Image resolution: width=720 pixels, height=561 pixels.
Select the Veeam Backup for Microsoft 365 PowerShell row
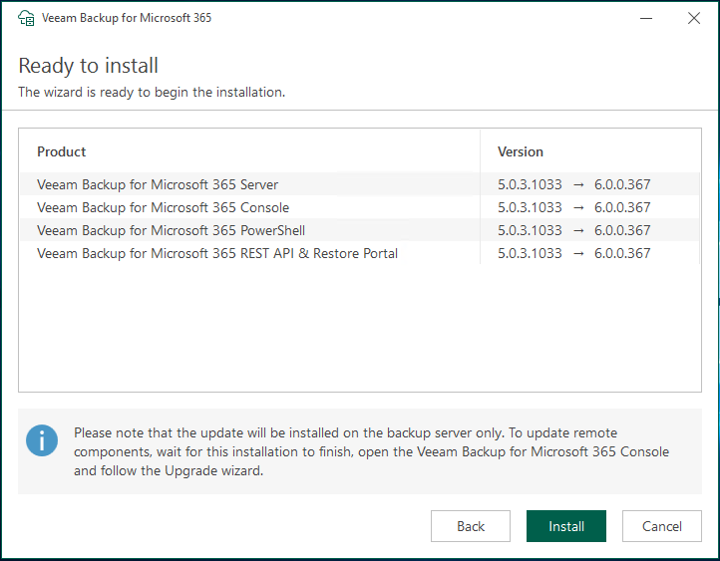coord(360,230)
